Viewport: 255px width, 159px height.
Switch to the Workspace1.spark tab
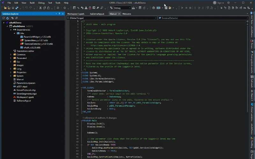point(76,14)
